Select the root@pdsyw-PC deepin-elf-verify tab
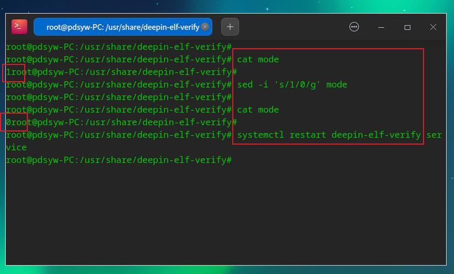This screenshot has width=454, height=274. [123, 27]
